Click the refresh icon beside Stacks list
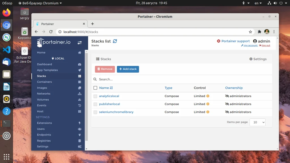This screenshot has width=290, height=163. click(x=115, y=41)
